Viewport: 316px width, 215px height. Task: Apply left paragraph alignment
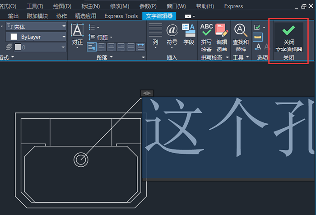pos(102,47)
